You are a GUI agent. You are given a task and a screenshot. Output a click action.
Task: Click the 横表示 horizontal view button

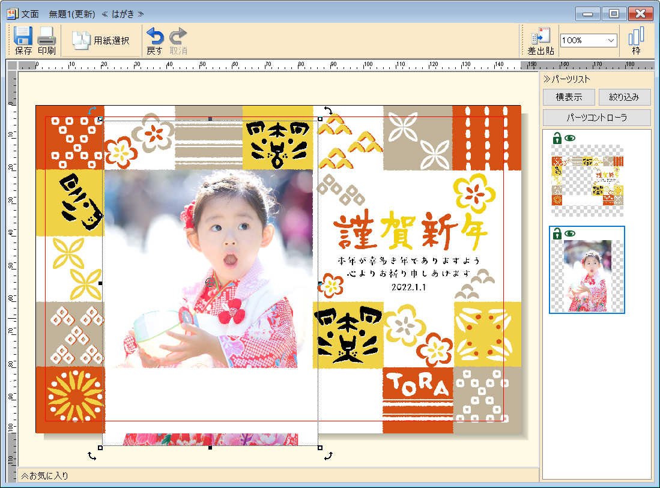pyautogui.click(x=569, y=97)
